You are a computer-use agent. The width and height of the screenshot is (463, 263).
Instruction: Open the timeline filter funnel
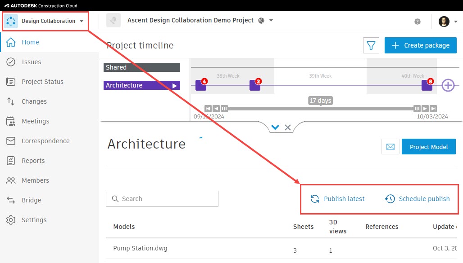click(371, 45)
